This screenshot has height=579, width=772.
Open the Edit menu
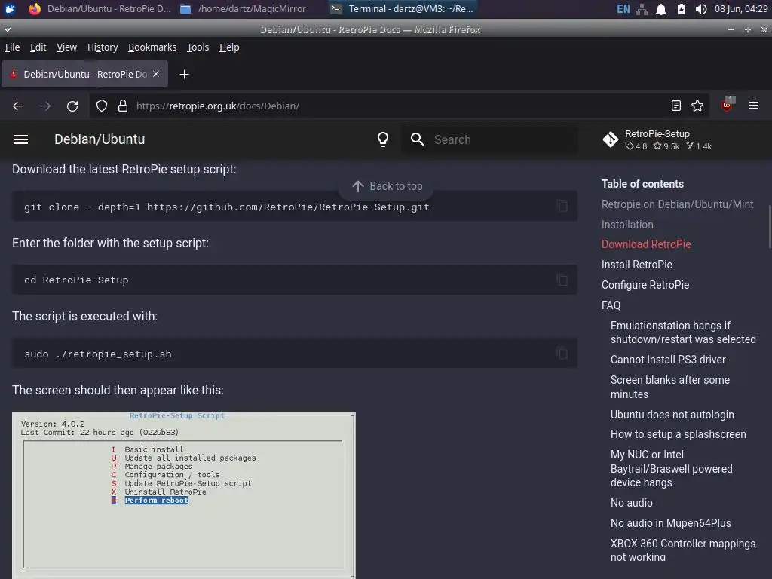[38, 47]
